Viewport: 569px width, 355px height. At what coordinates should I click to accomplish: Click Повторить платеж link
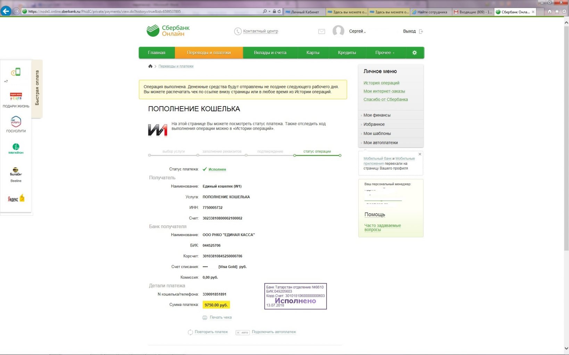click(211, 332)
